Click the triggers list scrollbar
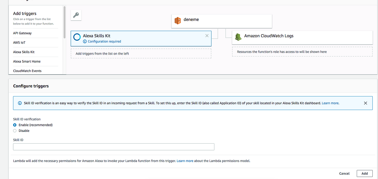 (64, 22)
